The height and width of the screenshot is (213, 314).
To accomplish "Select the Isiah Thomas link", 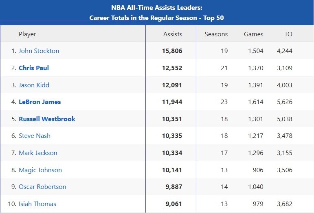I will coord(37,204).
